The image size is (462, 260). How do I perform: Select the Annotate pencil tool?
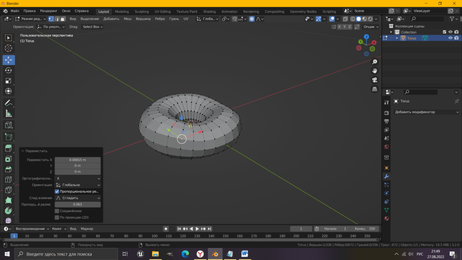(x=9, y=103)
